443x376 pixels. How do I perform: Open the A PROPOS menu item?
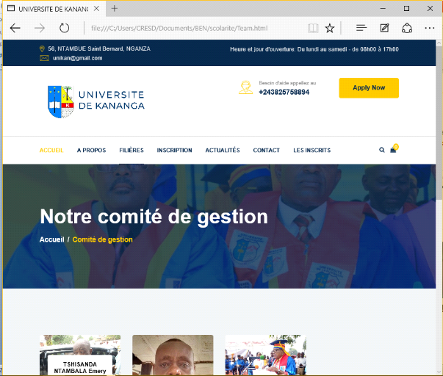pyautogui.click(x=91, y=151)
